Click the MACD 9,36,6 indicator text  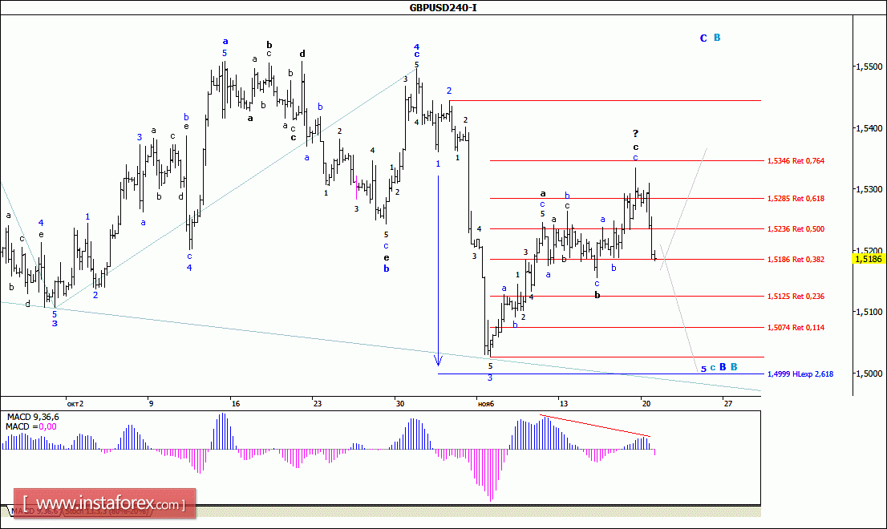[32, 417]
